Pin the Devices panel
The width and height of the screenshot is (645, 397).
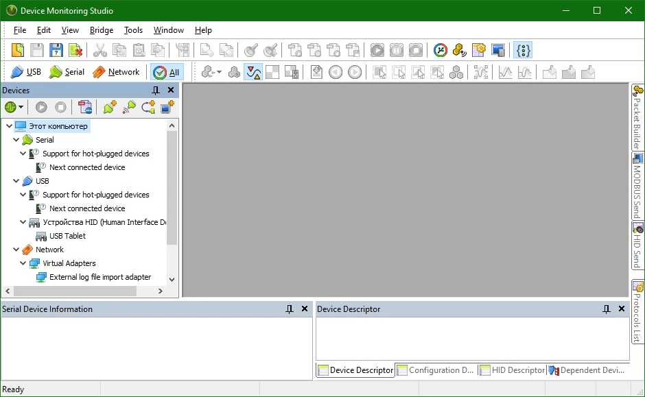(x=156, y=90)
